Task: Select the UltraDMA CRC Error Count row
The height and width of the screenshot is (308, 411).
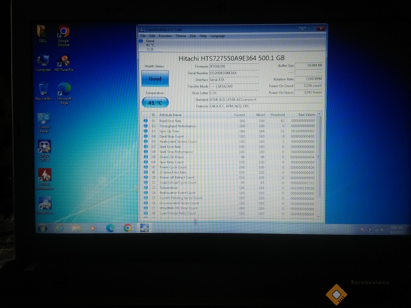Action: click(x=229, y=208)
